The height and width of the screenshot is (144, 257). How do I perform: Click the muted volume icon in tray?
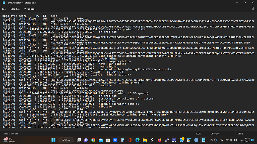tap(232, 140)
